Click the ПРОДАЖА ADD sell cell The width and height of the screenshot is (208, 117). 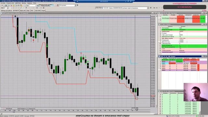pyautogui.click(x=173, y=18)
